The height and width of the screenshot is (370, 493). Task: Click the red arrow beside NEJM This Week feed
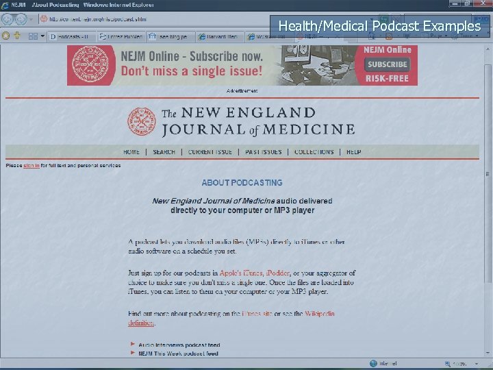(133, 353)
